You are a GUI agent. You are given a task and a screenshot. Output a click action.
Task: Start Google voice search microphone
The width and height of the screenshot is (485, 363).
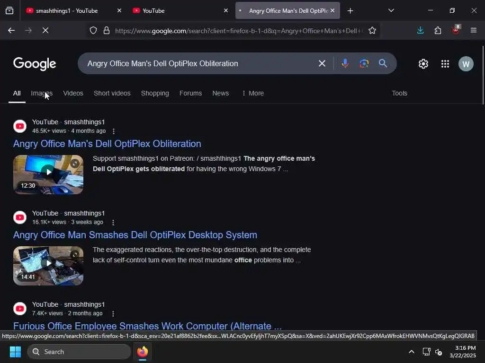point(345,63)
